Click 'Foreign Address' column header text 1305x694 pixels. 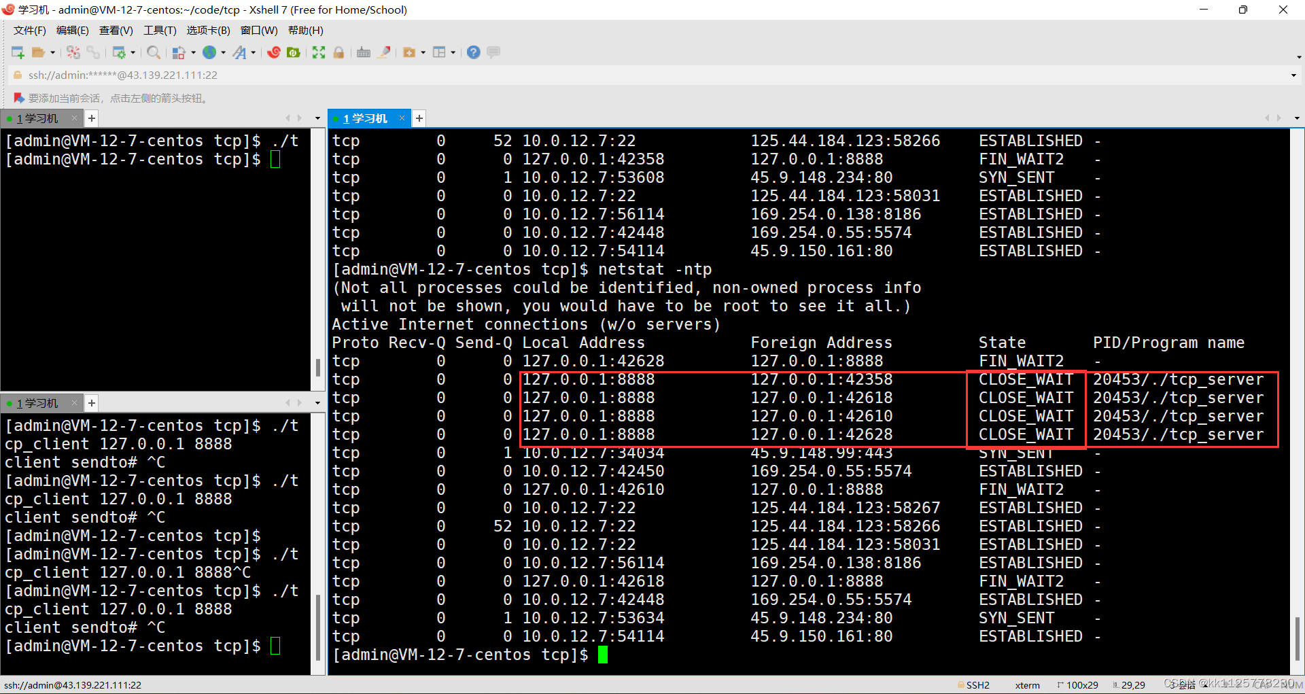[x=821, y=343]
